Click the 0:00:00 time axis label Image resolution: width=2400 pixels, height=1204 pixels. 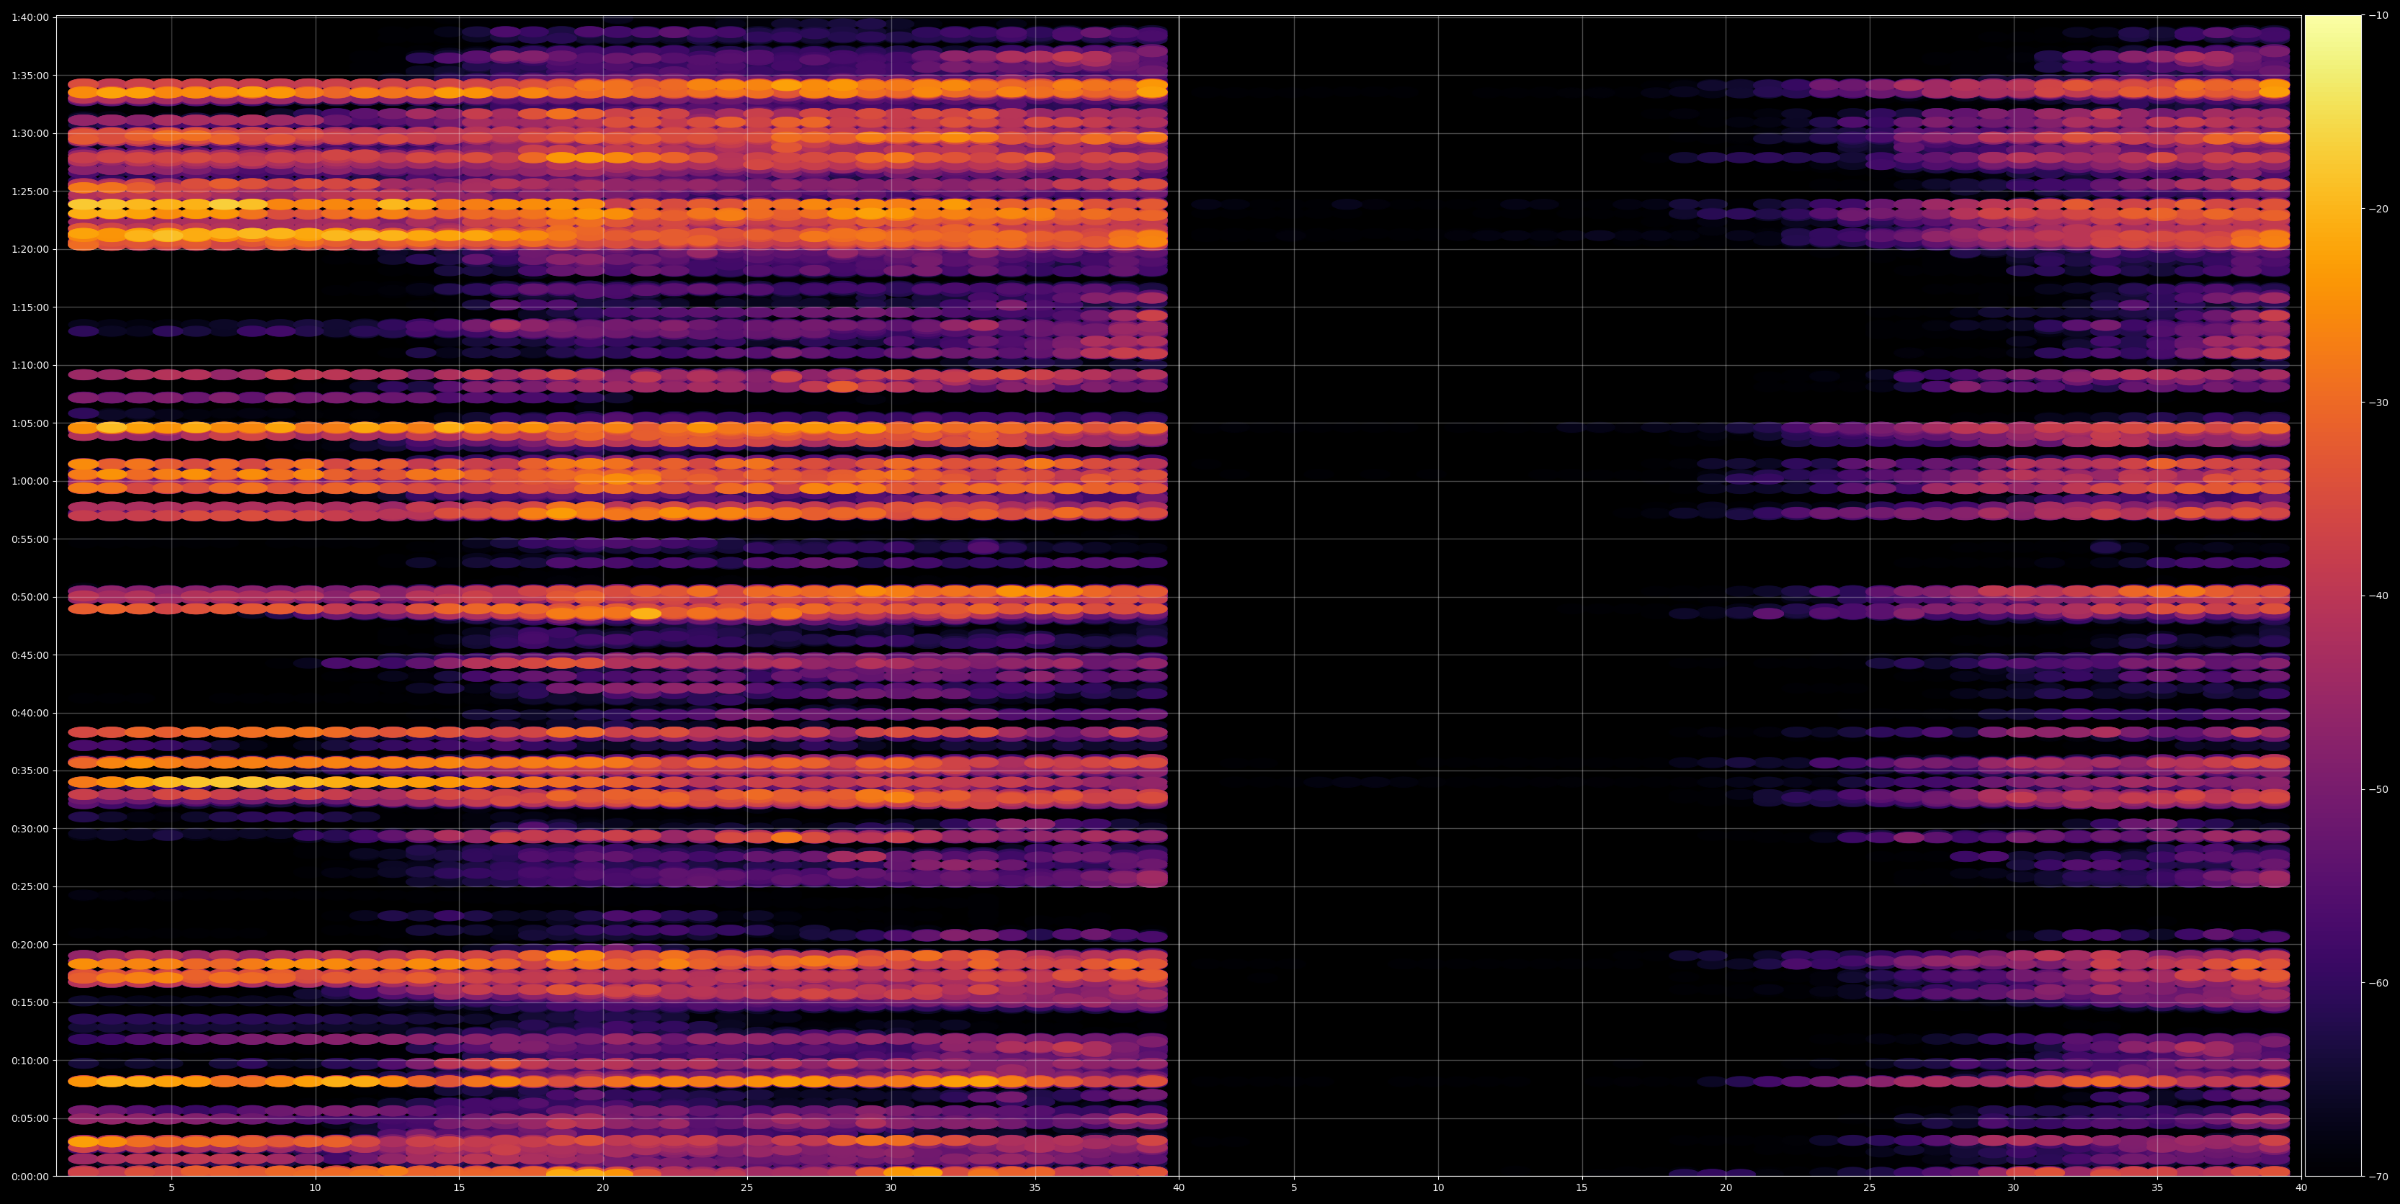pyautogui.click(x=30, y=1176)
